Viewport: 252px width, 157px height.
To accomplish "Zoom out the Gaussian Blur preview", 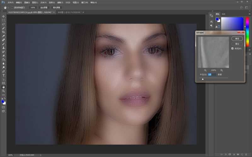I will (x=205, y=70).
